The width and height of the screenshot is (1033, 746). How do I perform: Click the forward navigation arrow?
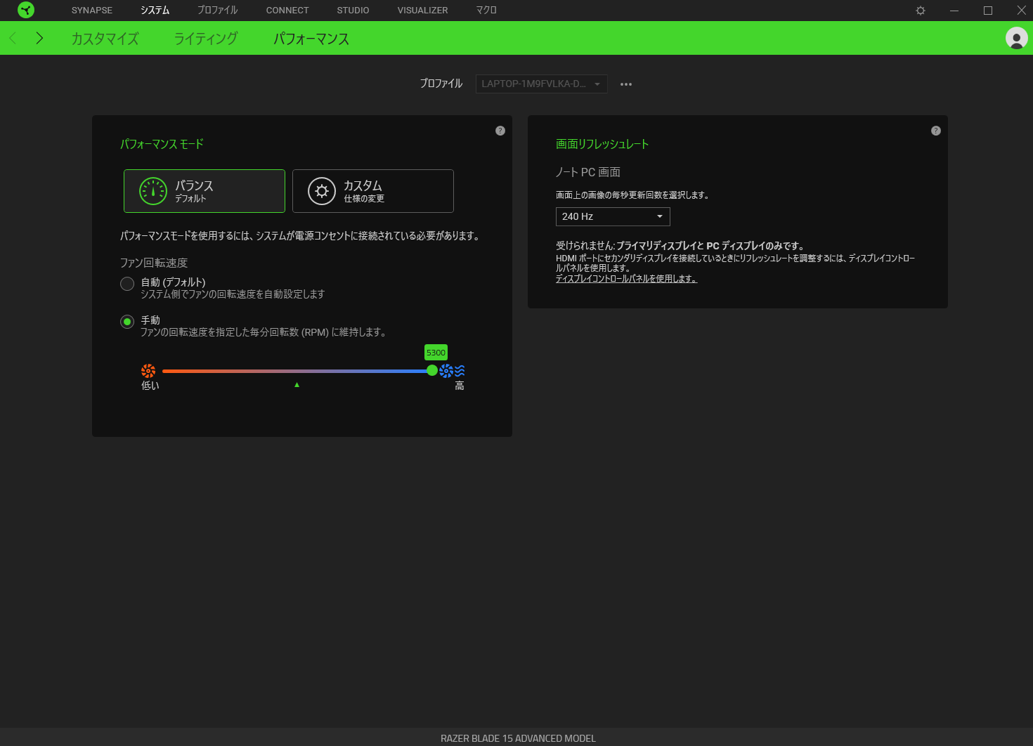click(x=39, y=38)
